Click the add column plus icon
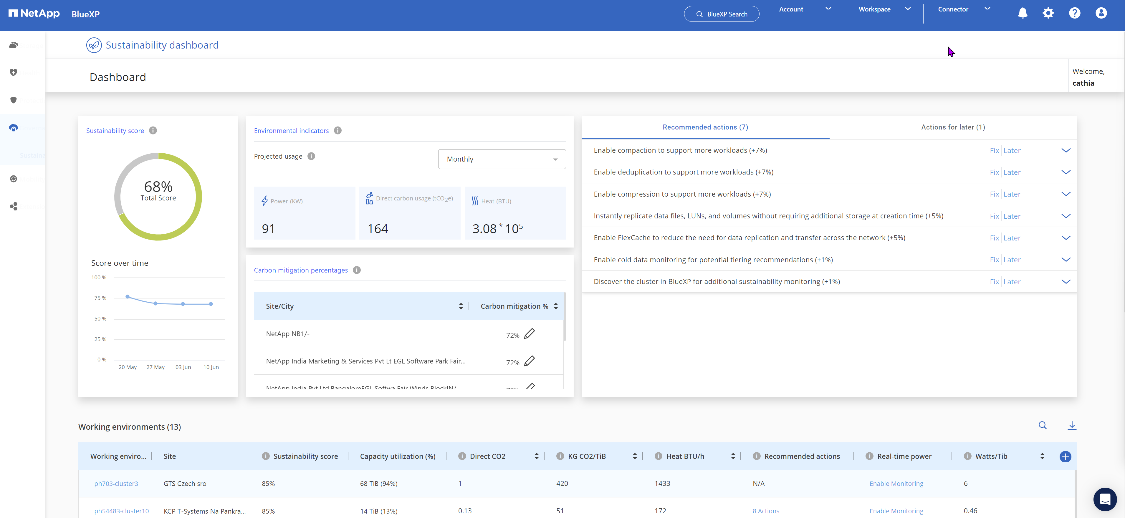This screenshot has height=518, width=1125. pyautogui.click(x=1065, y=456)
